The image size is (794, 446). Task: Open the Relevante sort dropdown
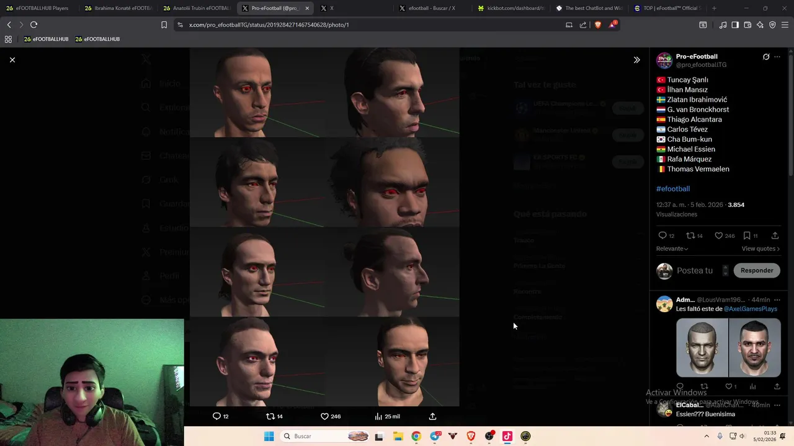(672, 248)
